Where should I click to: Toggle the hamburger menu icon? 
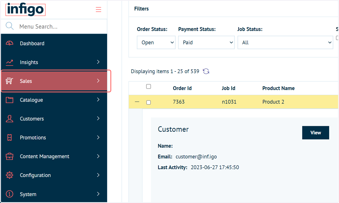(x=98, y=10)
